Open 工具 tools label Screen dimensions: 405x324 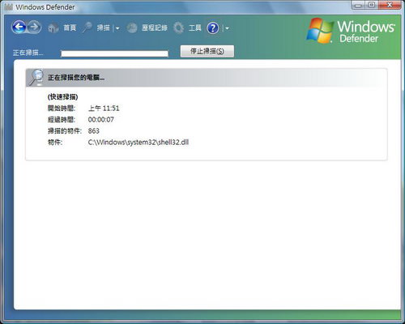coord(195,28)
